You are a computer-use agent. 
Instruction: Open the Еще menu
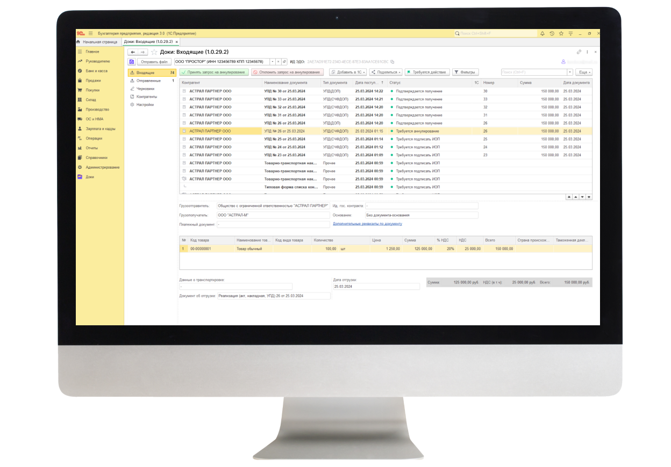pos(583,72)
